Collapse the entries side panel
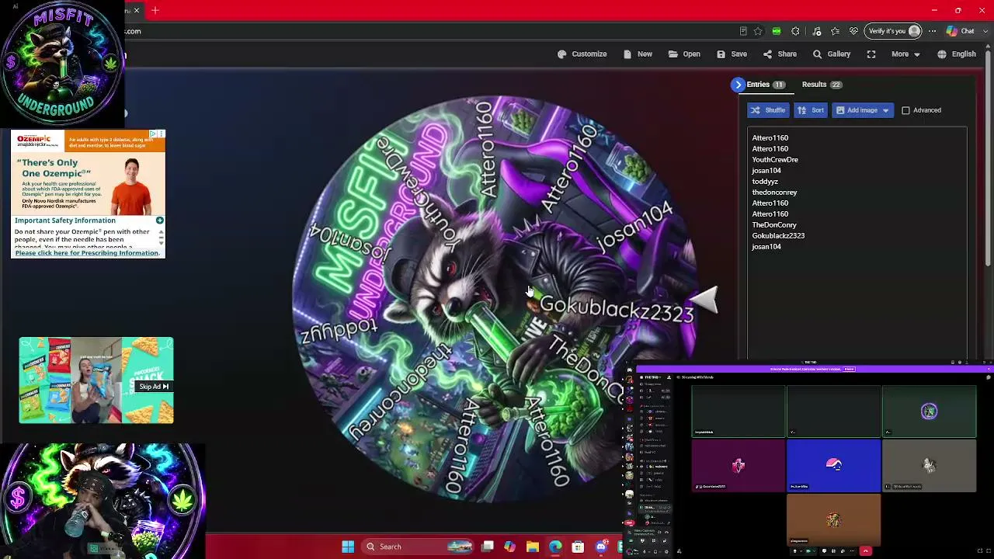Screen dimensions: 994x559 [738, 85]
